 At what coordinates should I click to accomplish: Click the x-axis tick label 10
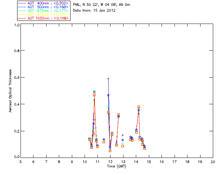pos(85,162)
